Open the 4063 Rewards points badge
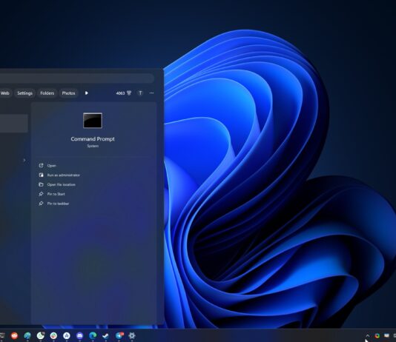This screenshot has width=396, height=342. [x=124, y=93]
